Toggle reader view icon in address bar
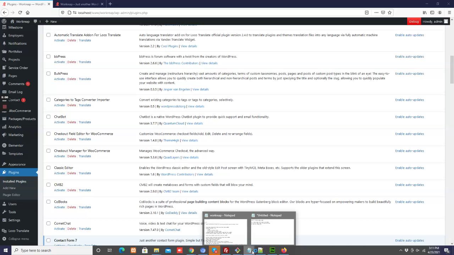 (367, 12)
